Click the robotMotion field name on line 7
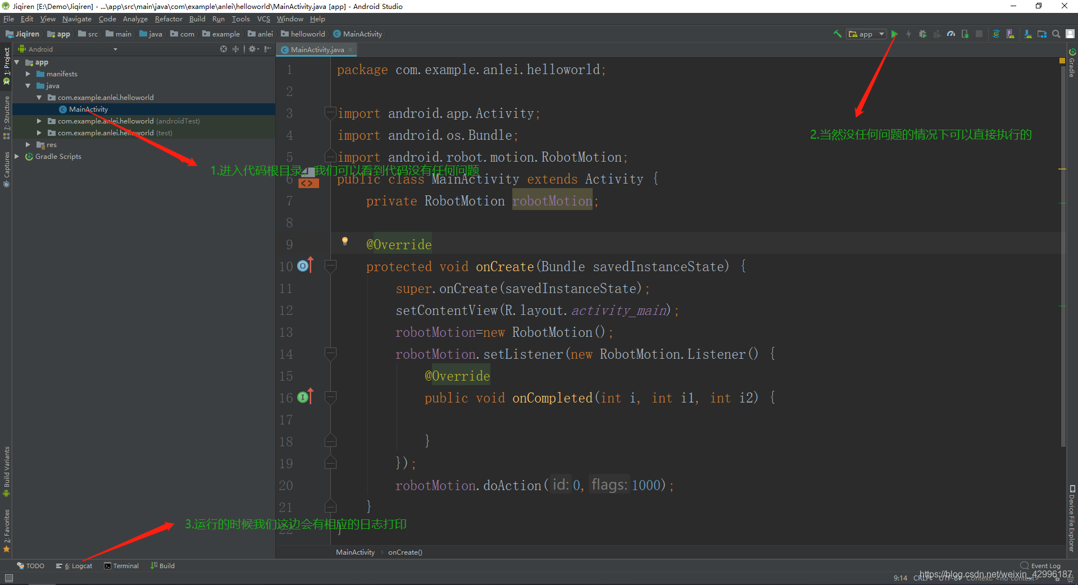This screenshot has width=1078, height=585. 552,201
